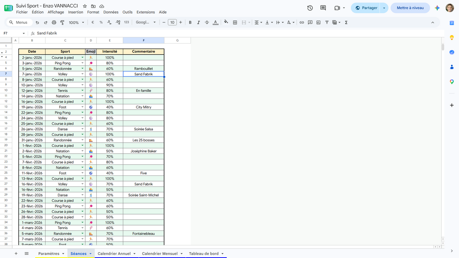
Task: Click the insert chart icon
Action: (318, 23)
